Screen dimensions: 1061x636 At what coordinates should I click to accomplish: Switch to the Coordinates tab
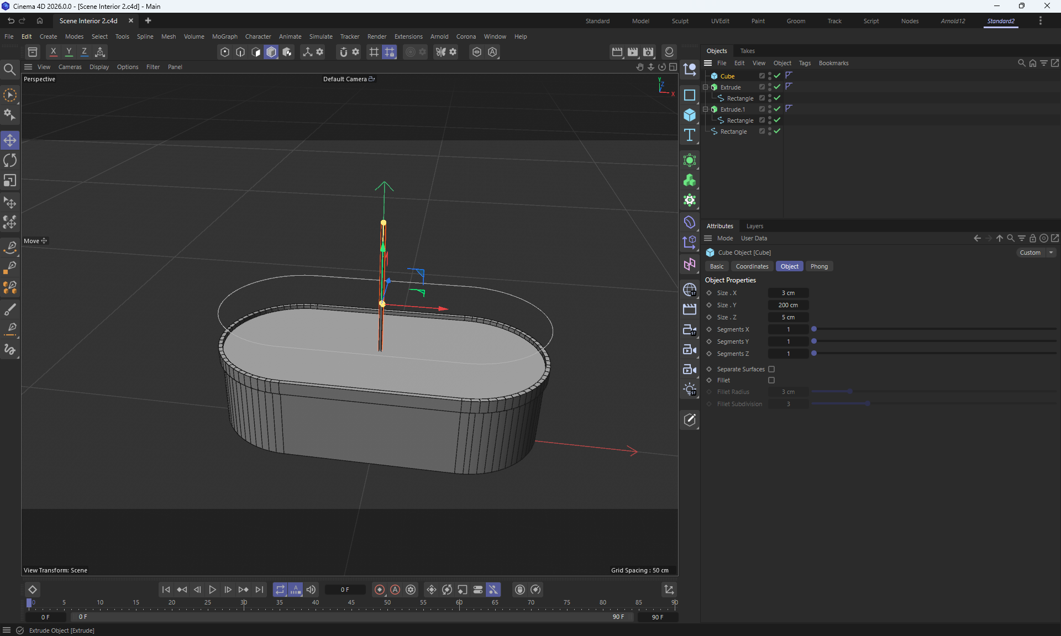752,266
